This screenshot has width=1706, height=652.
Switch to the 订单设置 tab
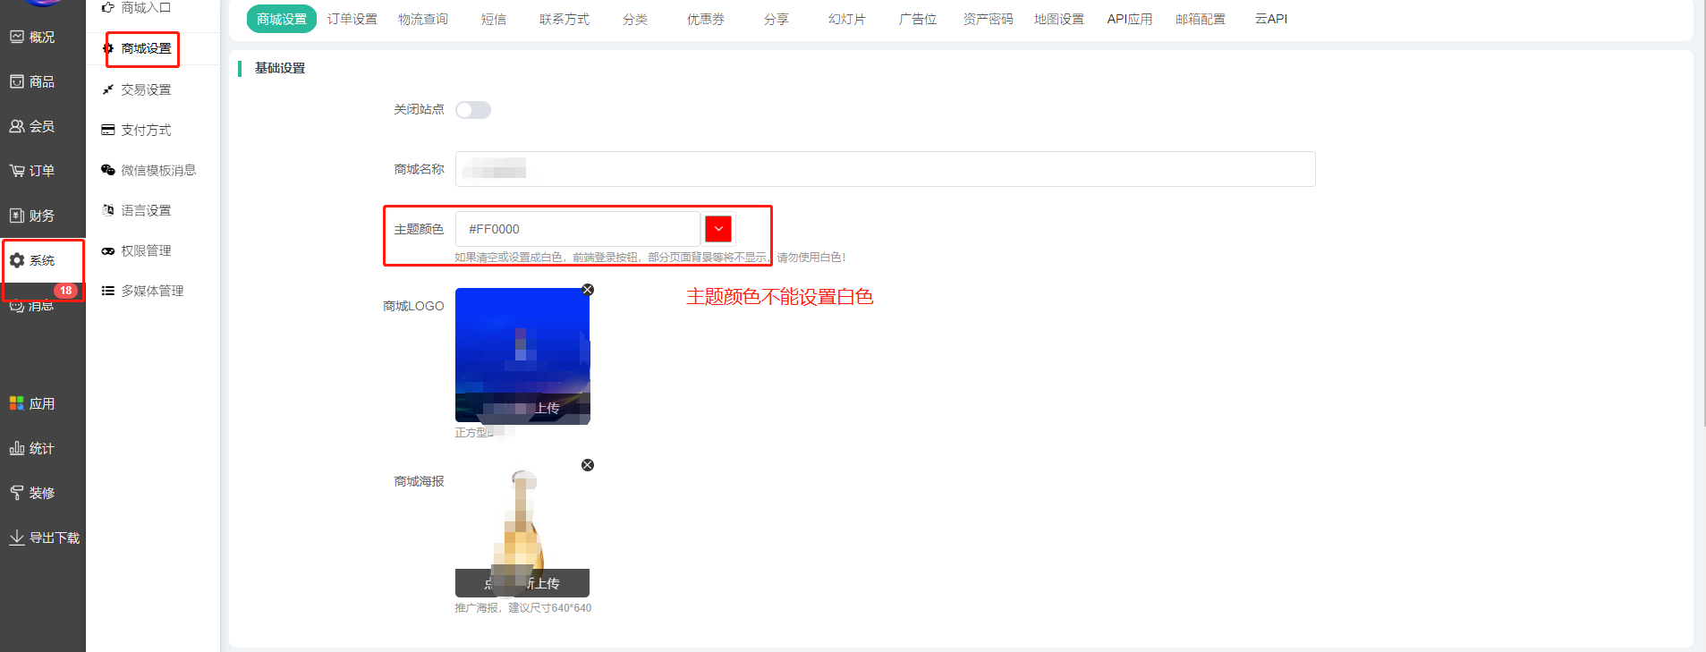click(x=352, y=19)
